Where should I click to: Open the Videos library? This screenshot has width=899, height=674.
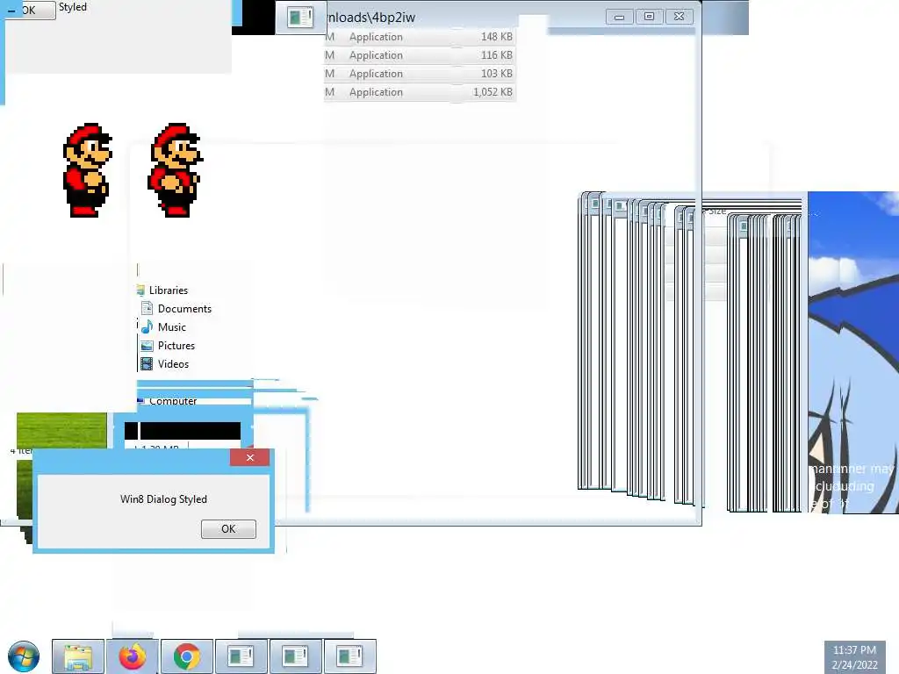173,364
